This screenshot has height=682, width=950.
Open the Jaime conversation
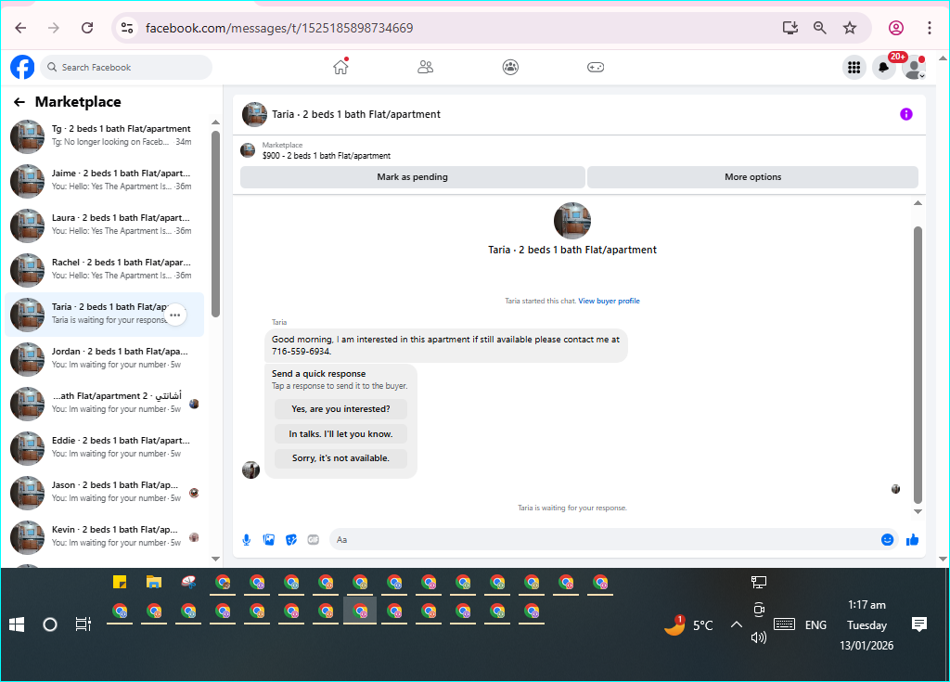(x=104, y=180)
